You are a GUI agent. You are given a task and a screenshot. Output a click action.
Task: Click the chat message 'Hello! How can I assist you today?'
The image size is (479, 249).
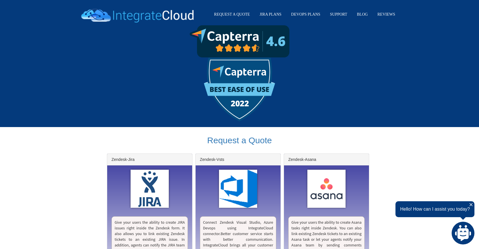click(435, 209)
